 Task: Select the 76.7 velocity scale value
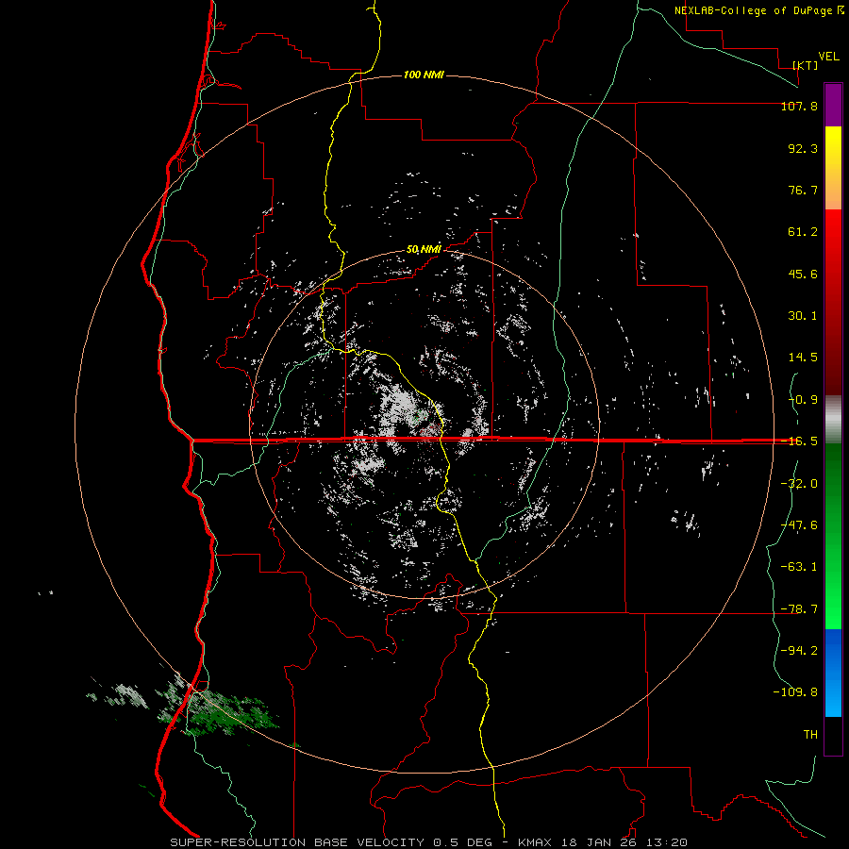pos(803,190)
